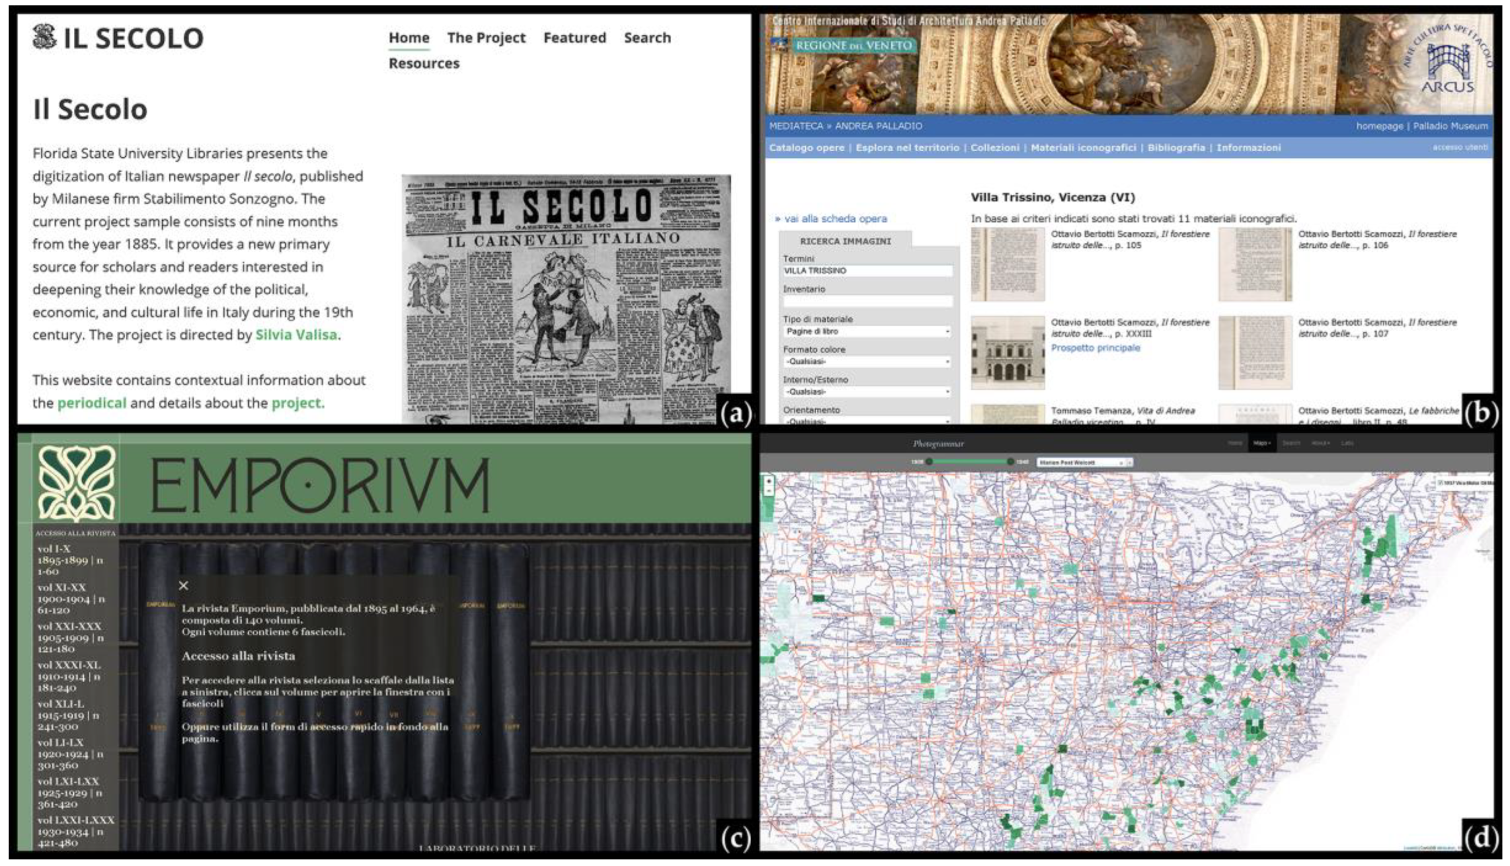Expand the Interno/Esterno dropdown
1510x866 pixels.
click(x=867, y=392)
